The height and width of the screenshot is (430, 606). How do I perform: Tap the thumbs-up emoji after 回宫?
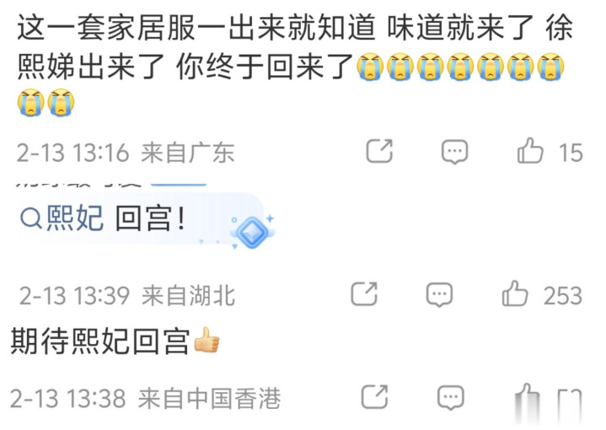click(x=206, y=341)
